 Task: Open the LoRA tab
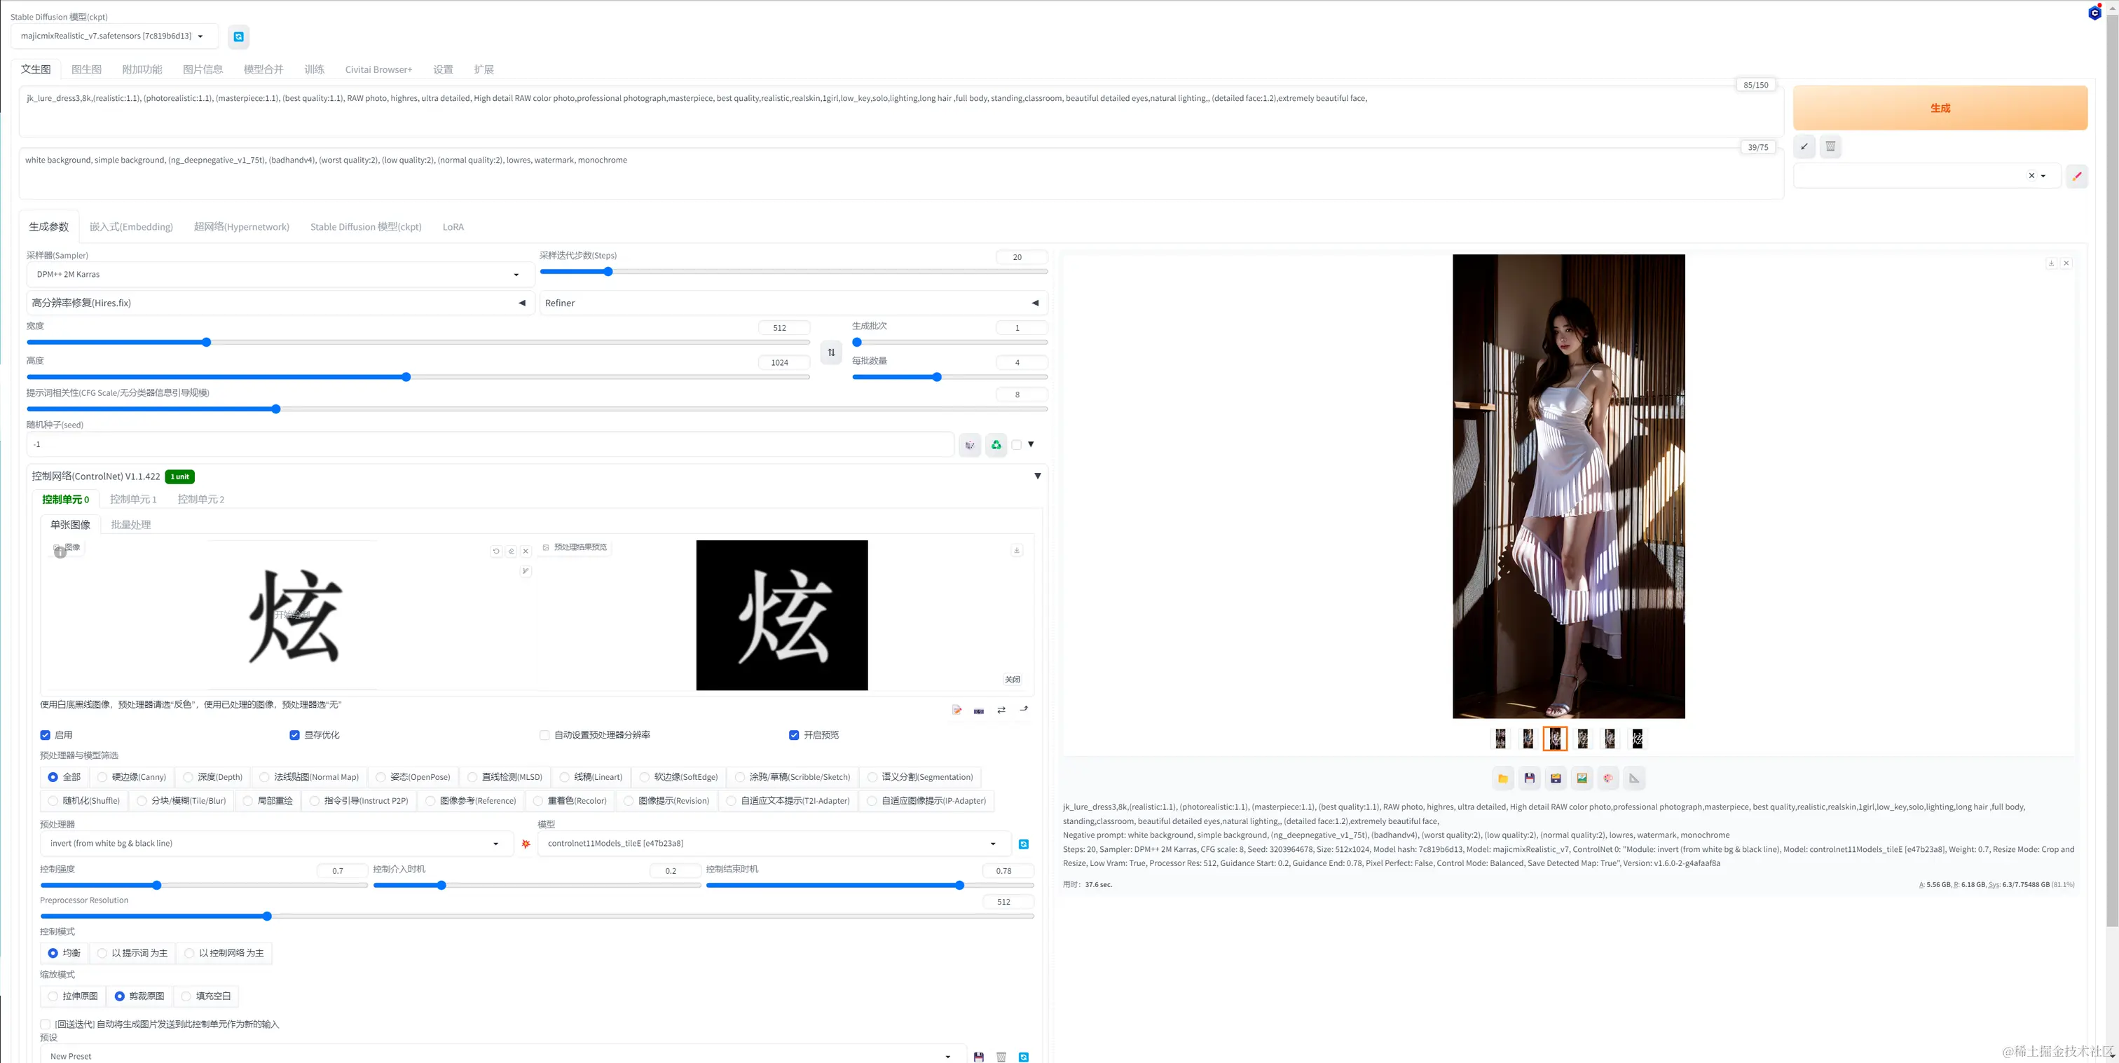pos(453,227)
